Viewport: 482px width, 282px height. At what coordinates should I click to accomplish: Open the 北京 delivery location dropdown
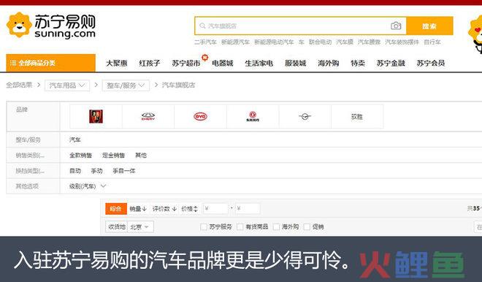point(140,227)
